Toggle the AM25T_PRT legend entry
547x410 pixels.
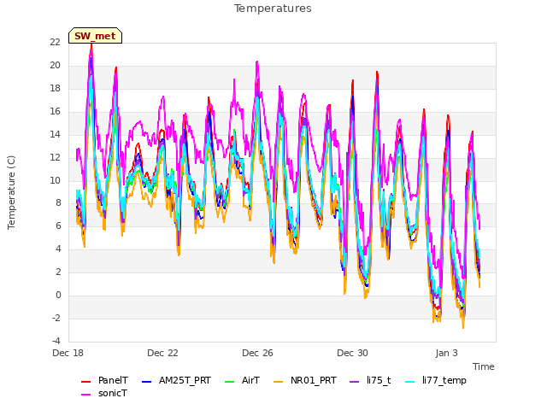(x=177, y=380)
